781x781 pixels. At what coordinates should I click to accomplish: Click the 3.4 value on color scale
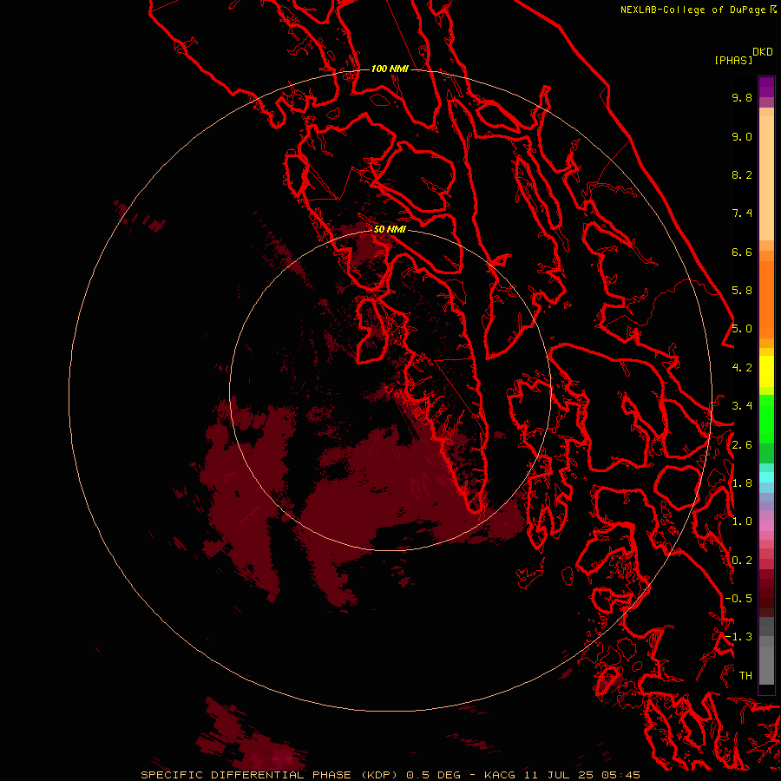click(x=742, y=406)
